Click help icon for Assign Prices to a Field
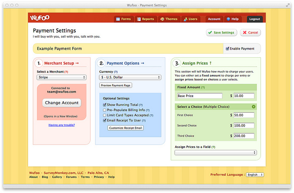This screenshot has height=193, width=294. (x=213, y=147)
